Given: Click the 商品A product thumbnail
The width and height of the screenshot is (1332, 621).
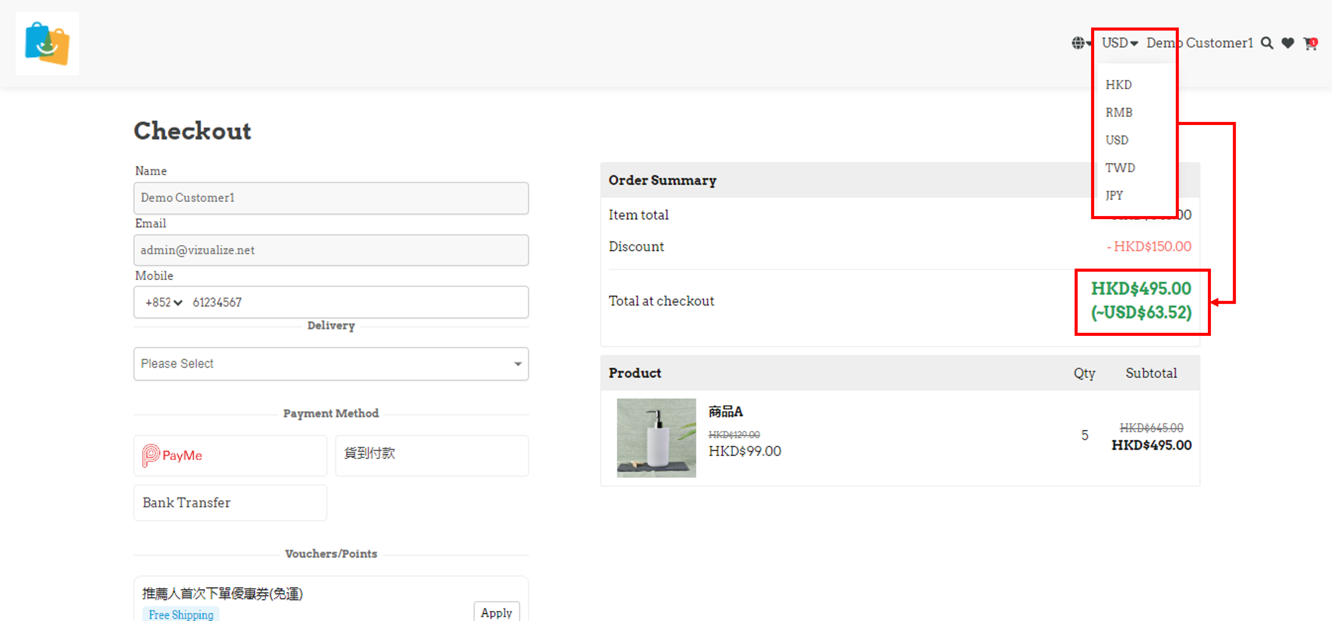Looking at the screenshot, I should click(x=656, y=437).
